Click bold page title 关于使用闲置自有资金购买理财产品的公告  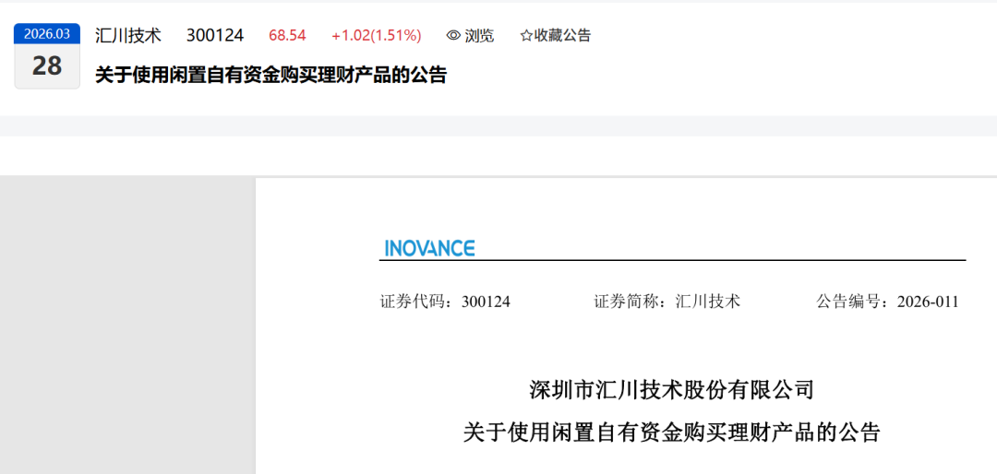coord(270,76)
